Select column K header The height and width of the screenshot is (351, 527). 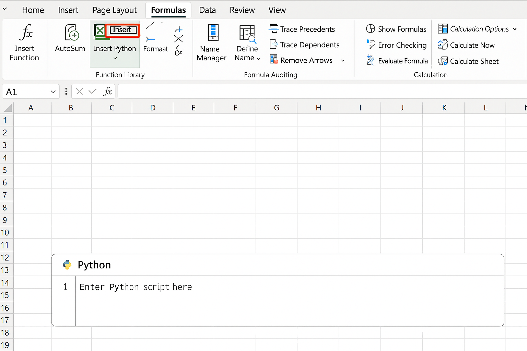click(444, 108)
